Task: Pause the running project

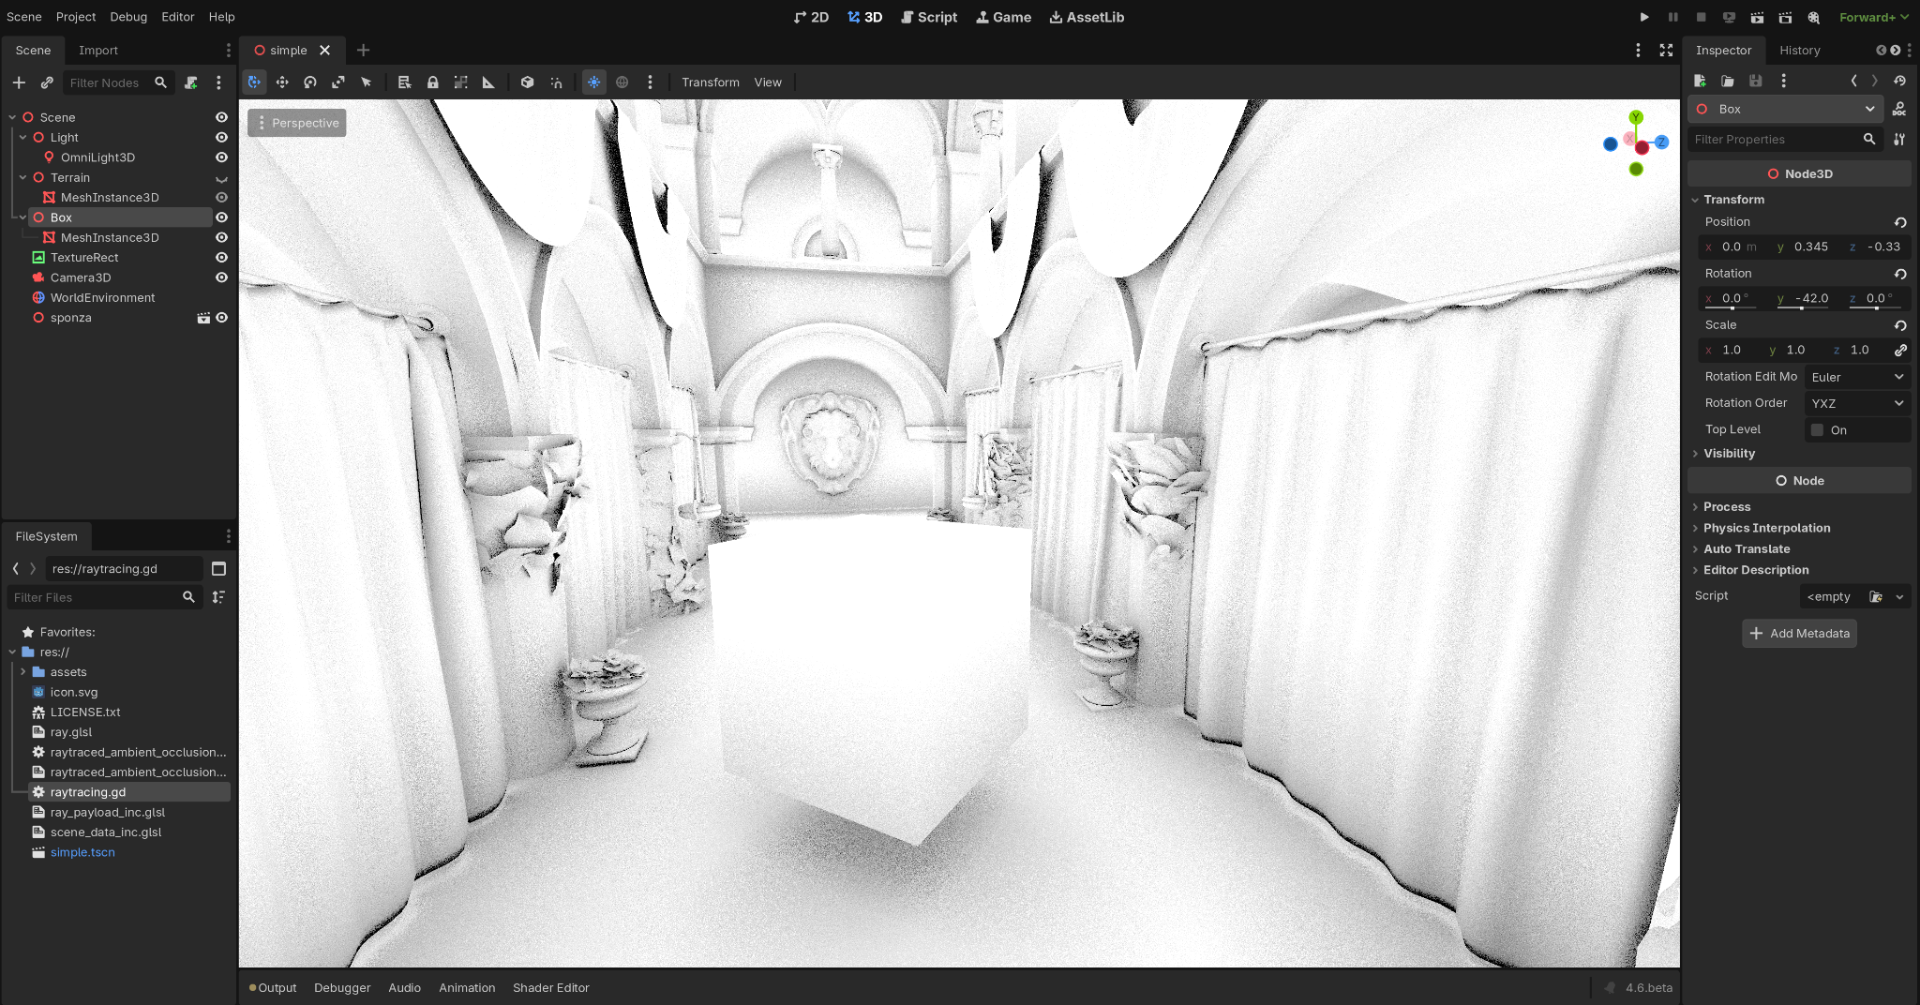Action: point(1672,17)
